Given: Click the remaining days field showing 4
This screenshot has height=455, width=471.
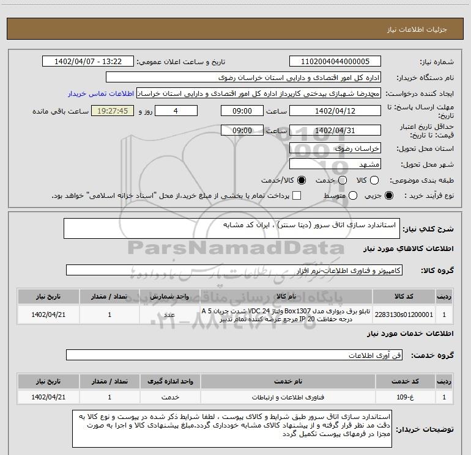Looking at the screenshot, I should [176, 111].
